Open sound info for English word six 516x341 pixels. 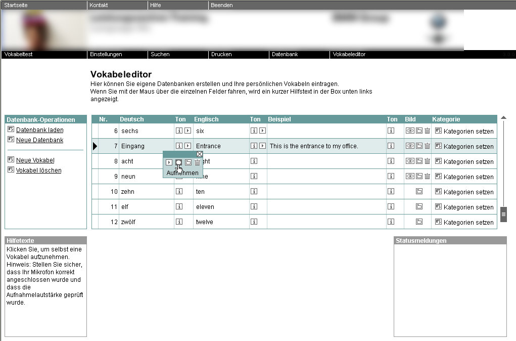[x=254, y=131]
